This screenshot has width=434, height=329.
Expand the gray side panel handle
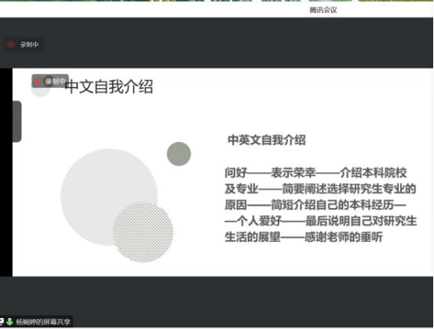(x=17, y=122)
